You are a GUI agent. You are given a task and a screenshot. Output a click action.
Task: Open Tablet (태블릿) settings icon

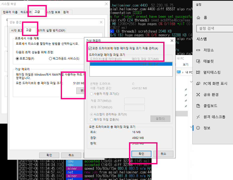[198, 61]
